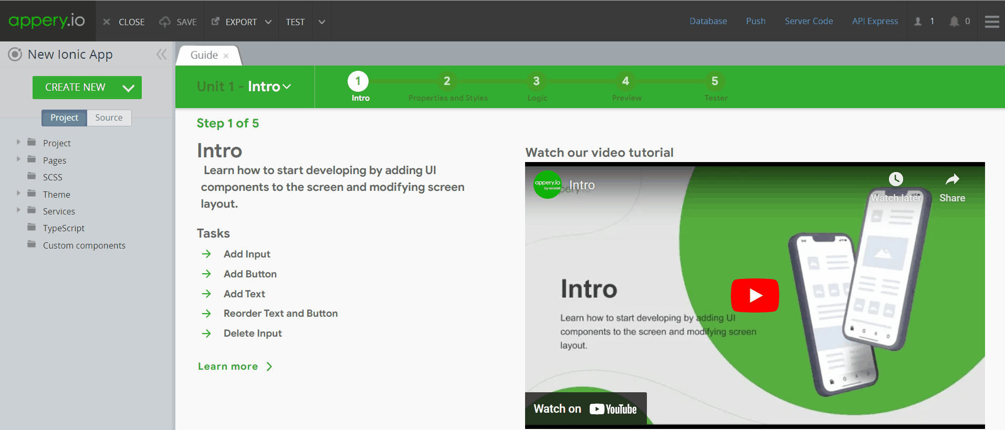The image size is (1005, 430).
Task: Close the project with CLOSE button
Action: 124,22
